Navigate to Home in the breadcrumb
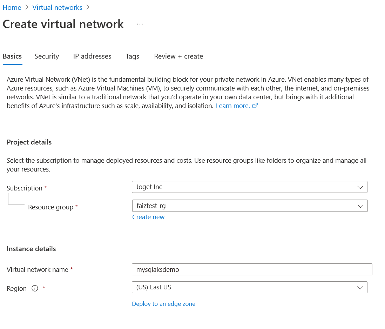This screenshot has height=329, width=385. click(x=12, y=7)
